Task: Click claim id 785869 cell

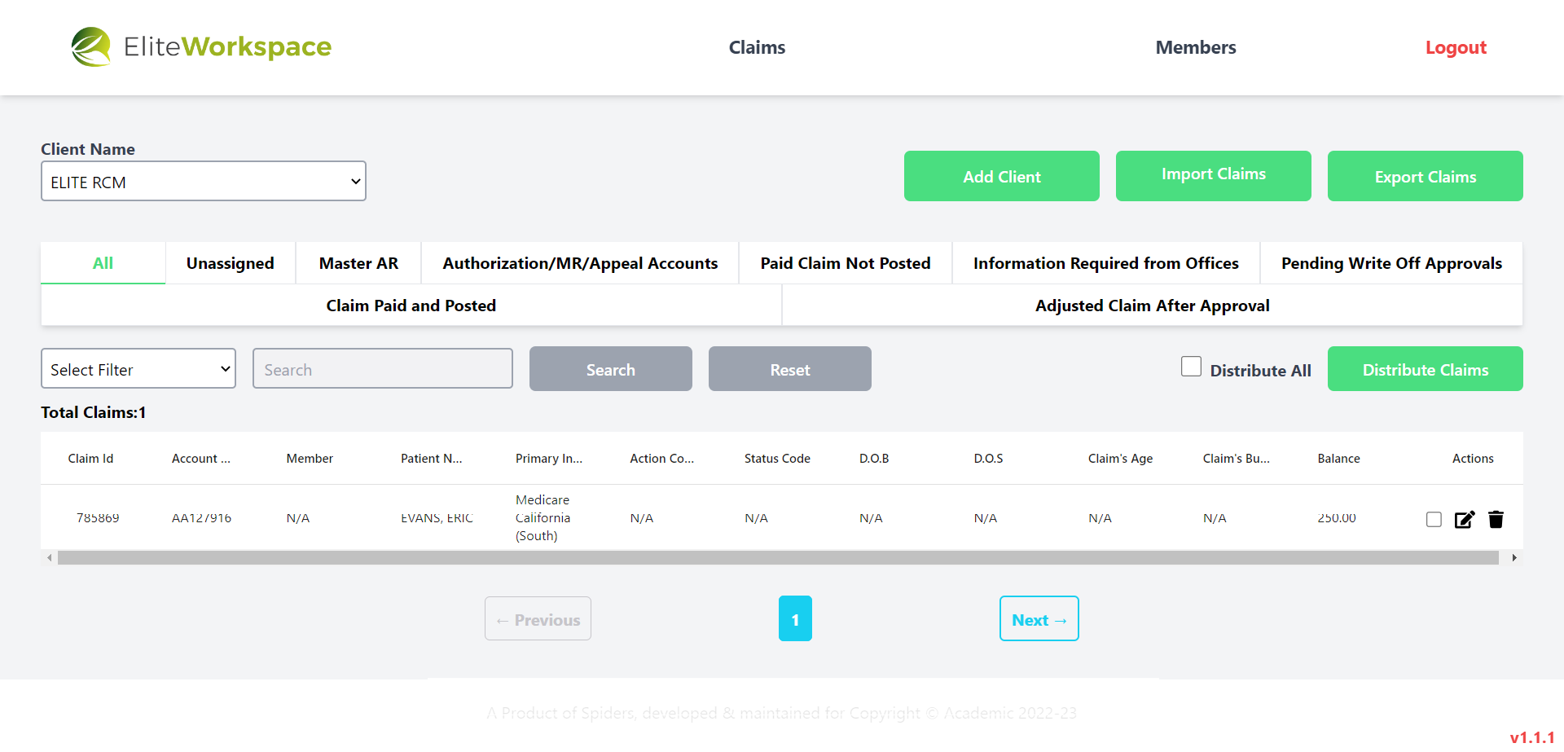Action: point(98,518)
